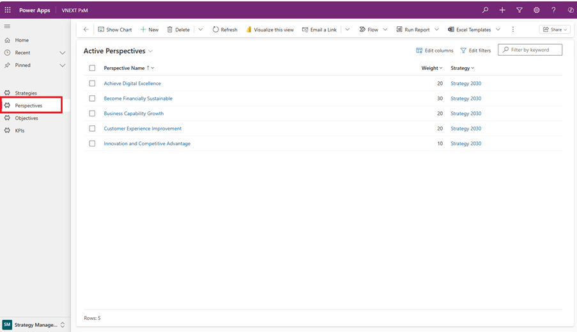Image resolution: width=577 pixels, height=332 pixels.
Task: Click the Flow command
Action: (x=369, y=29)
